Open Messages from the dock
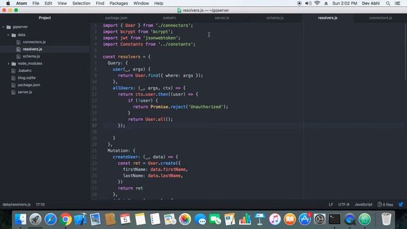Viewport: 407px width, 229px height. [200, 219]
